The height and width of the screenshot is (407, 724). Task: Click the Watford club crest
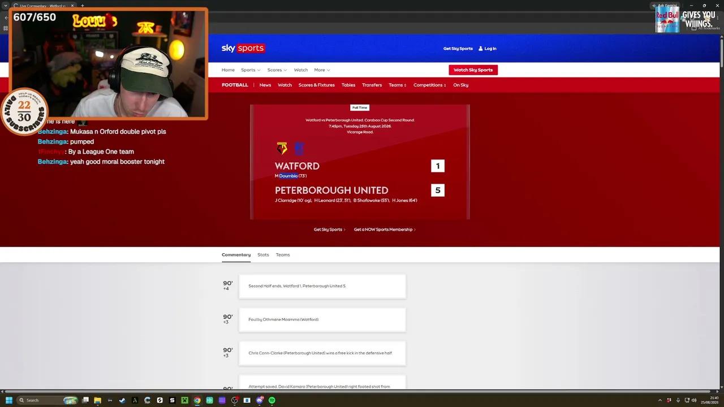tap(282, 148)
